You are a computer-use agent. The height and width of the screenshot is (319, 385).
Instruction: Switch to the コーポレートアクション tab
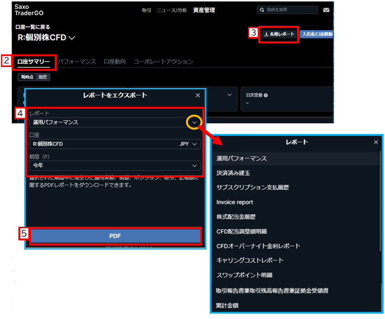(x=163, y=62)
